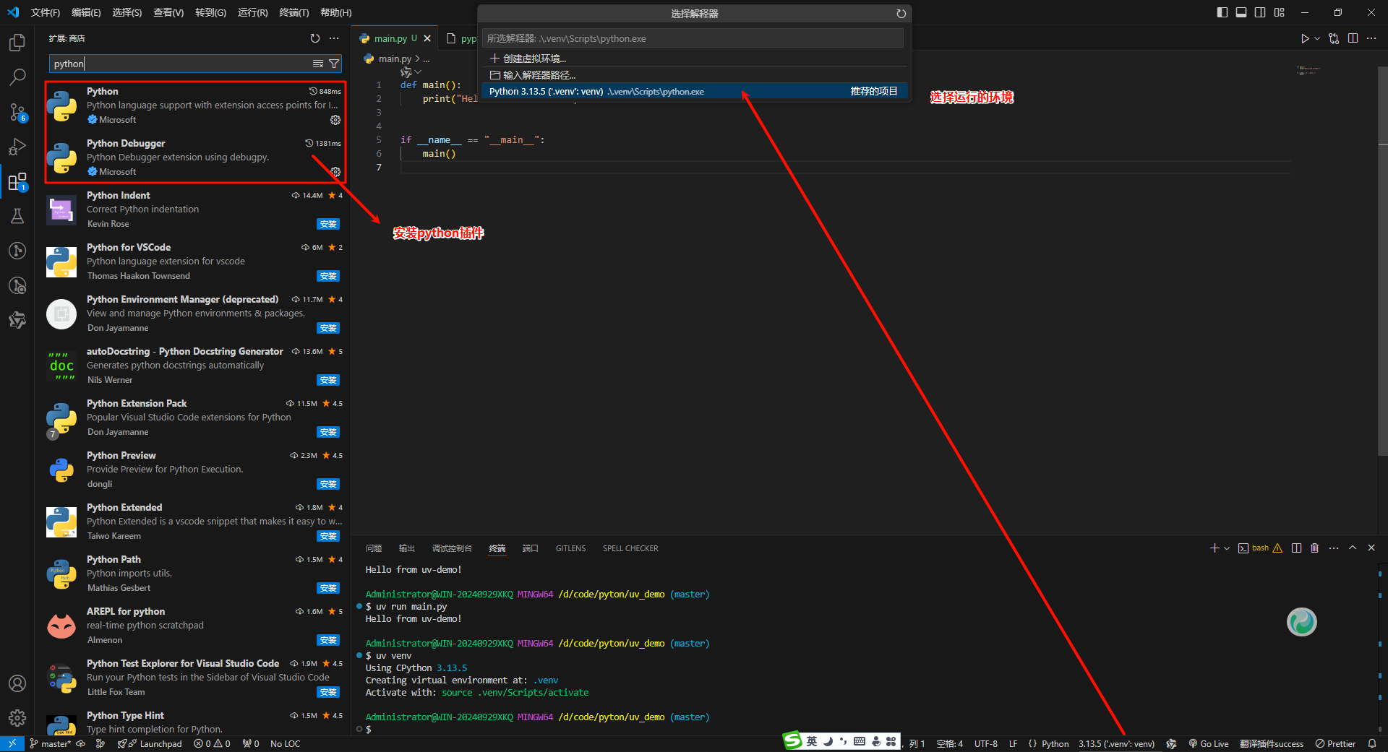Install Python for VSCode extension
This screenshot has height=752, width=1388.
(x=328, y=276)
